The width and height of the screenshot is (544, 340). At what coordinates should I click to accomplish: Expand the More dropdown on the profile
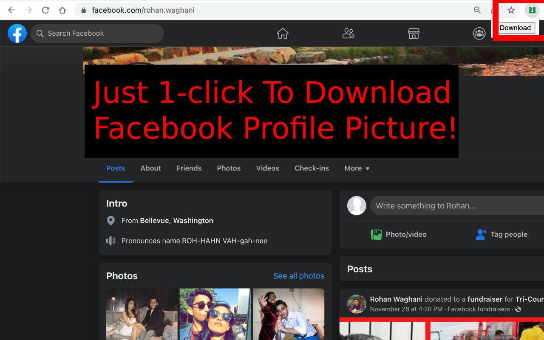(x=357, y=168)
